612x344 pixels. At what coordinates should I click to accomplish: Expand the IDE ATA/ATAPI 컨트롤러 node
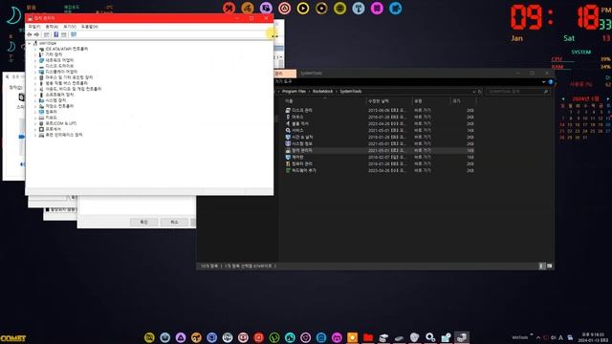[35, 49]
